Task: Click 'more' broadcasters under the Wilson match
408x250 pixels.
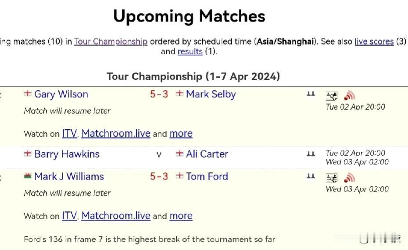Action: point(181,134)
